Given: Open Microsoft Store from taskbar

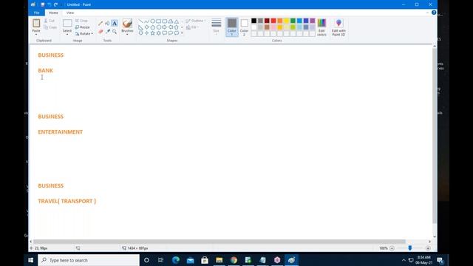Looking at the screenshot, I should [205, 260].
